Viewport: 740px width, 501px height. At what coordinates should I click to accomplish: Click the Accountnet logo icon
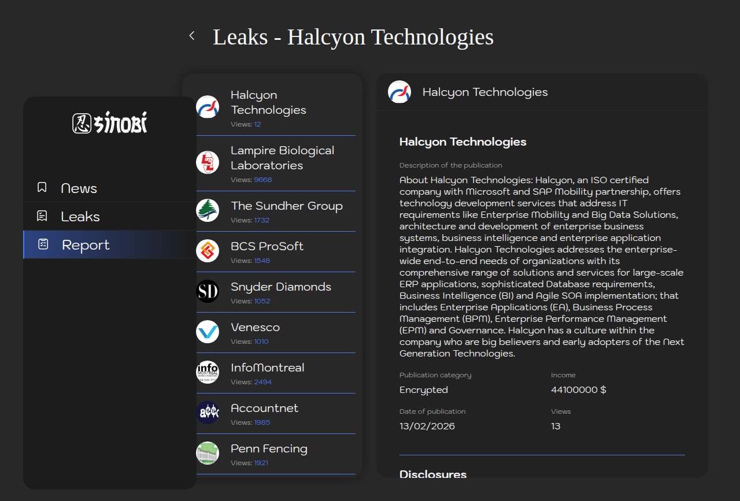point(208,413)
